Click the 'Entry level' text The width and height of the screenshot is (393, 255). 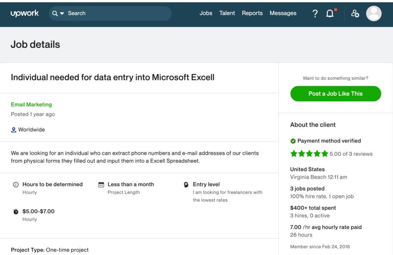[x=206, y=184]
